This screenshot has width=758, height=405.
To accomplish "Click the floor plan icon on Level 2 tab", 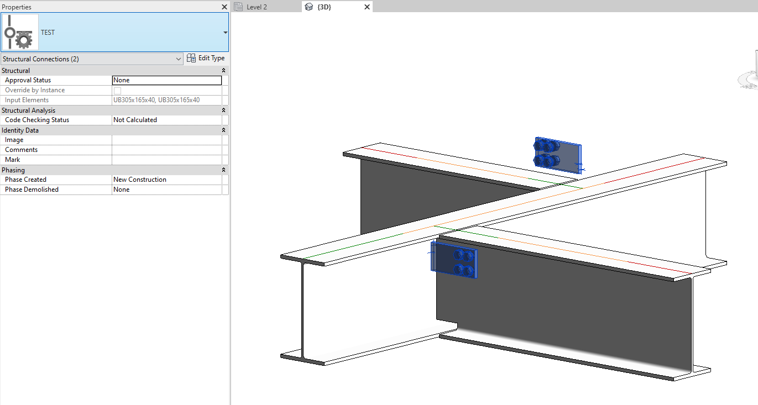I will tap(238, 6).
